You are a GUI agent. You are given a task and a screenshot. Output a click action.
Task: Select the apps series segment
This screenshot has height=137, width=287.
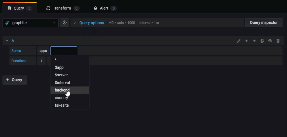pos(43,51)
